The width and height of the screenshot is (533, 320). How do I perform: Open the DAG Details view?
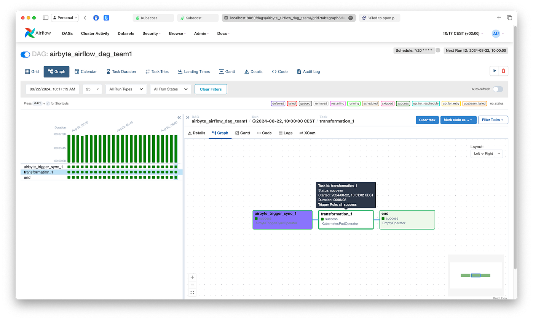point(254,71)
